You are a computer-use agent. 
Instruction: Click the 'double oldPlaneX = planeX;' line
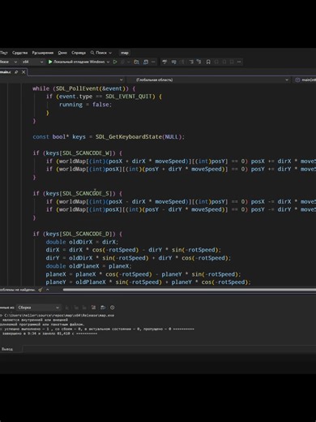[x=88, y=266]
